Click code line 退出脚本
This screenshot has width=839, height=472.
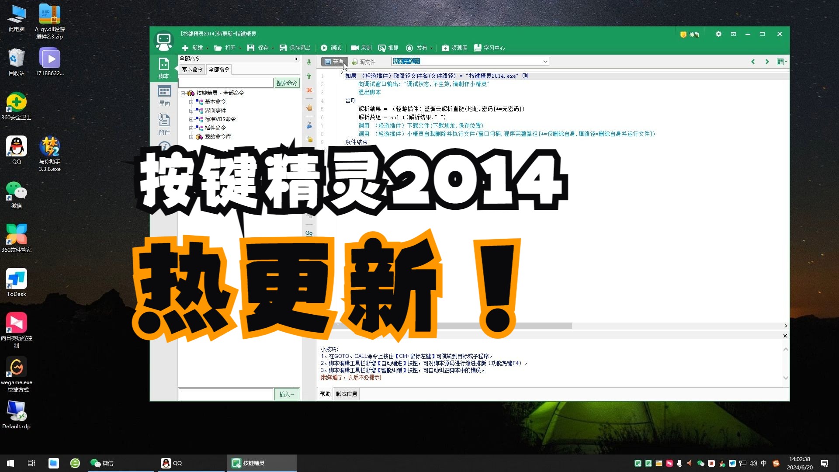point(370,92)
